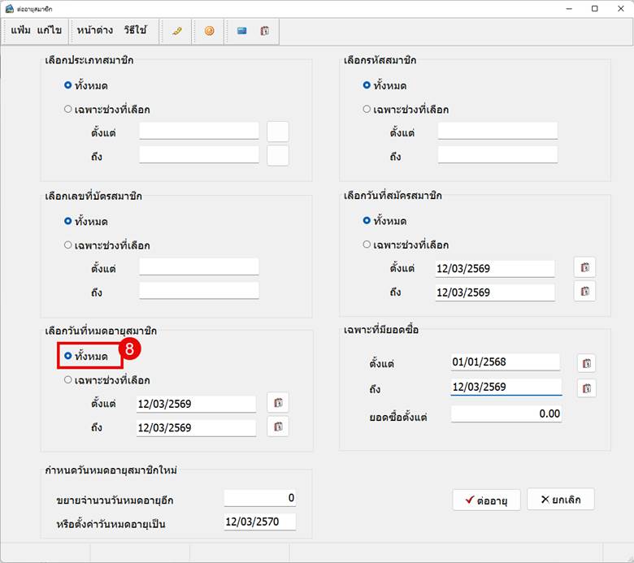Open calendar for purchase total ตั้งแต่ date
The width and height of the screenshot is (634, 563).
[587, 363]
